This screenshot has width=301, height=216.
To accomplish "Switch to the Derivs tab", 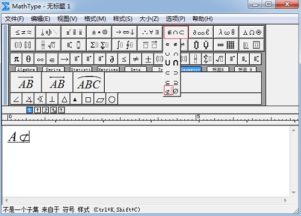I will [53, 69].
